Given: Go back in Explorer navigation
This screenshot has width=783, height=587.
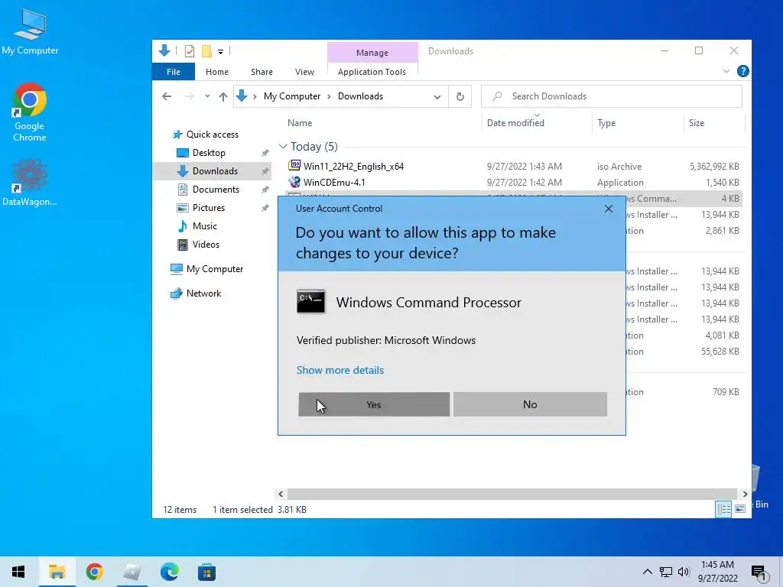Looking at the screenshot, I should [x=167, y=96].
